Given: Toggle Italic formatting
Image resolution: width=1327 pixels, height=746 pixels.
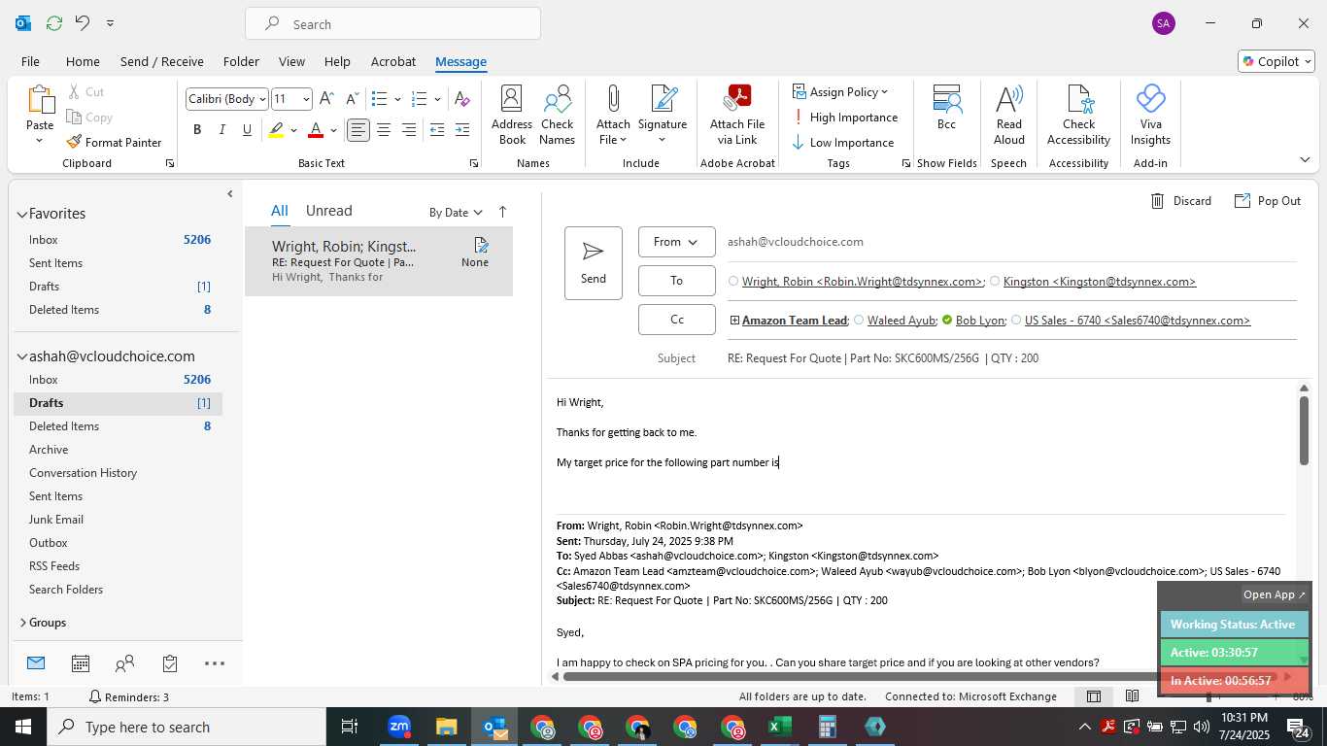Looking at the screenshot, I should [222, 130].
